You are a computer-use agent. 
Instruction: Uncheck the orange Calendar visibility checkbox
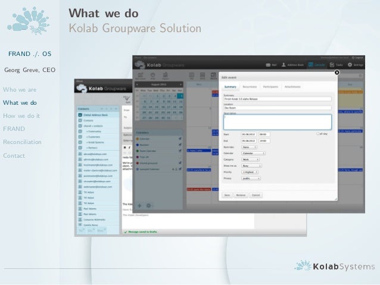tap(180, 139)
